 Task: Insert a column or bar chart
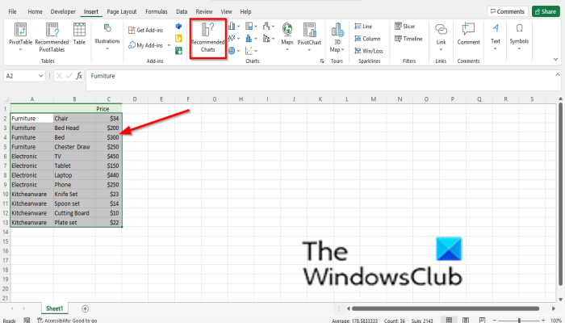tap(232, 26)
